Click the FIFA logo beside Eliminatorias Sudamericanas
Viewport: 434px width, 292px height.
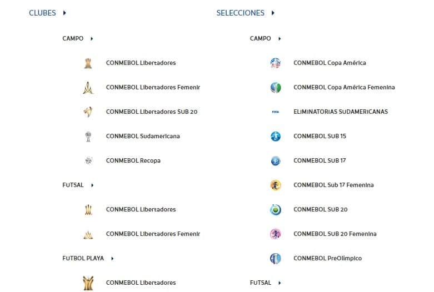pyautogui.click(x=276, y=112)
